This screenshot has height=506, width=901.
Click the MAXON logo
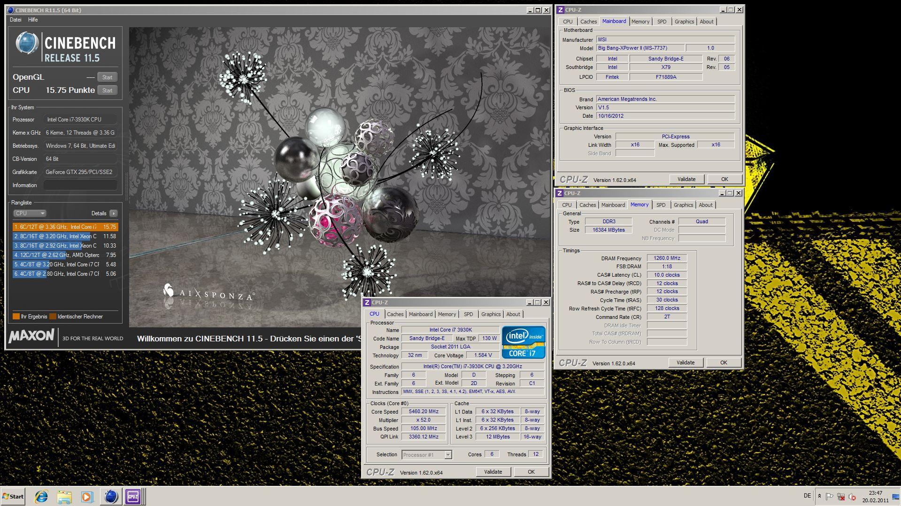31,336
